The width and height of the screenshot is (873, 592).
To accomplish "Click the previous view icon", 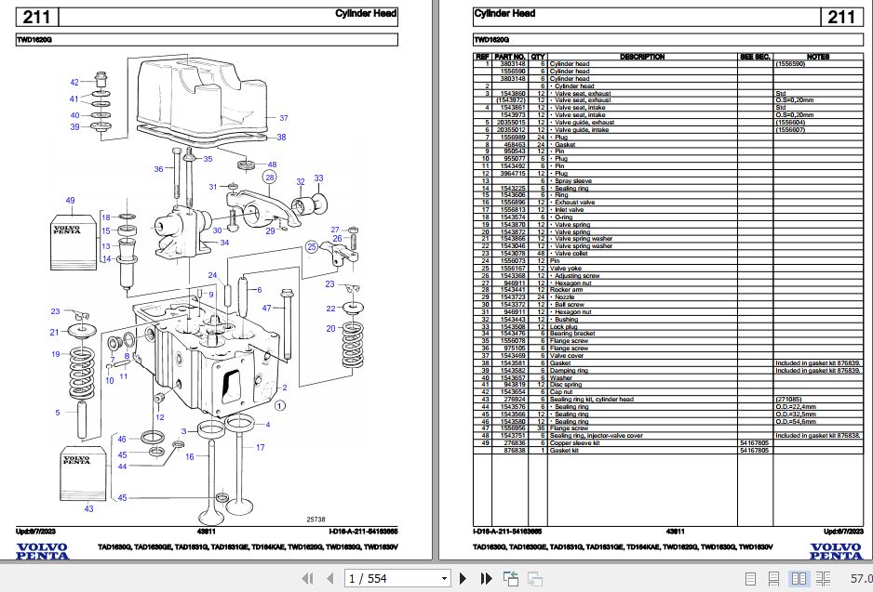I will point(511,579).
